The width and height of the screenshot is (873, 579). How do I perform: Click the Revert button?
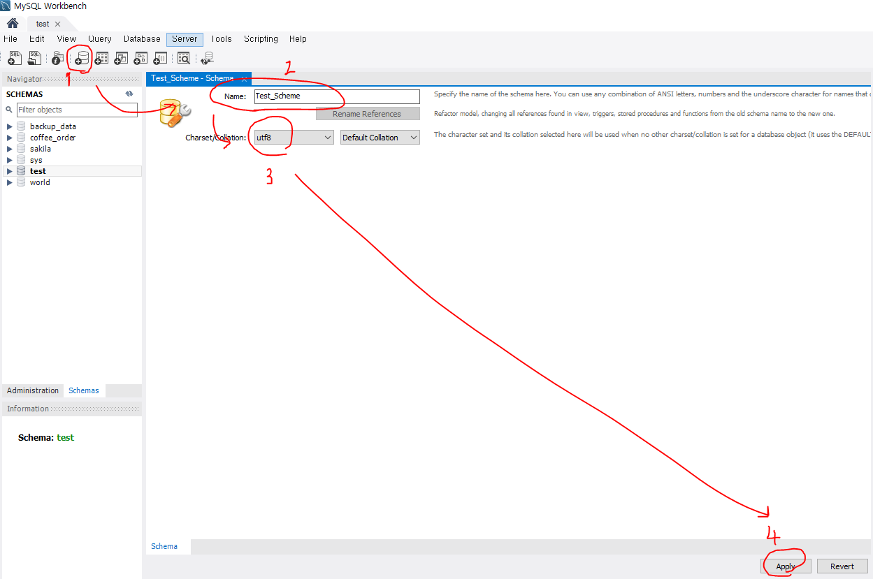tap(842, 566)
